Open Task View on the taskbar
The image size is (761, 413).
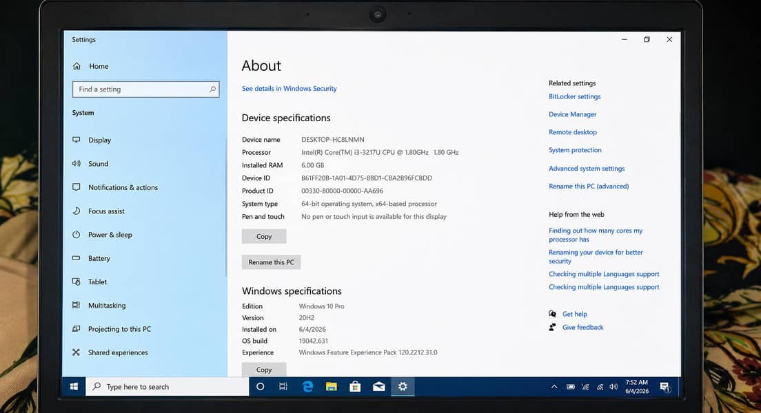(283, 387)
